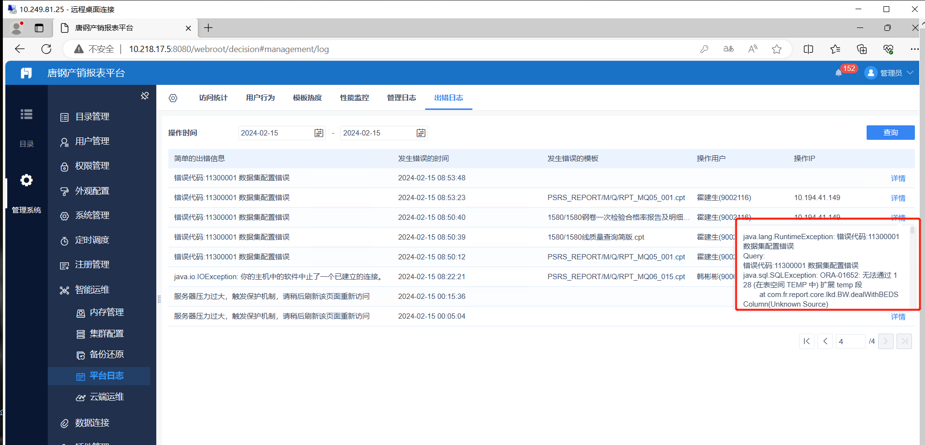Toggle browser split screen icon
Screen dimensions: 925x445
click(x=808, y=49)
